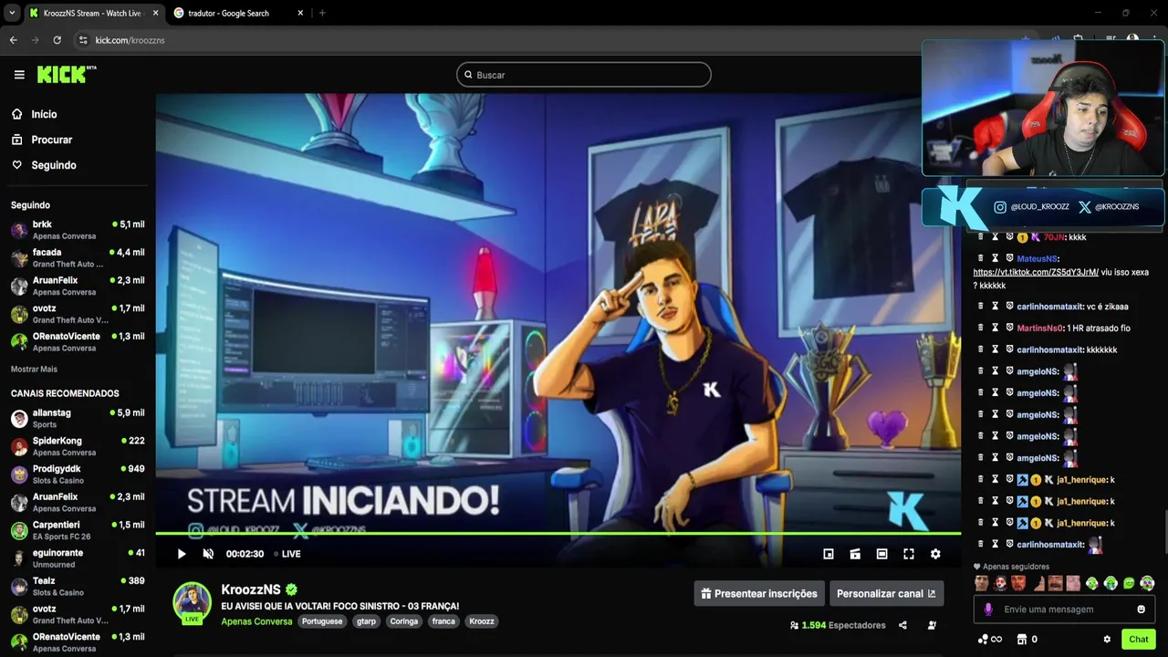This screenshot has height=657, width=1168.
Task: Click the user icon next to share
Action: [932, 625]
